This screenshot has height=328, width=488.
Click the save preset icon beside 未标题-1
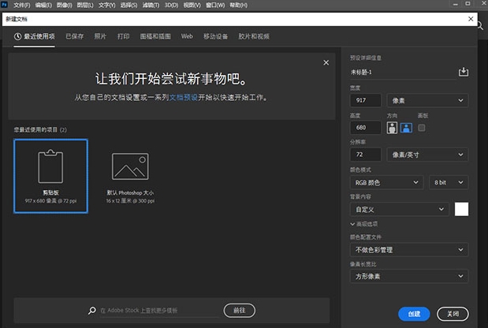pyautogui.click(x=464, y=72)
